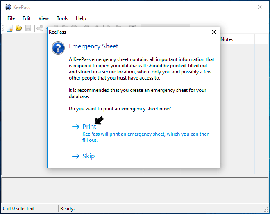
Task: Close the KeePass main window
Action: click(x=260, y=7)
